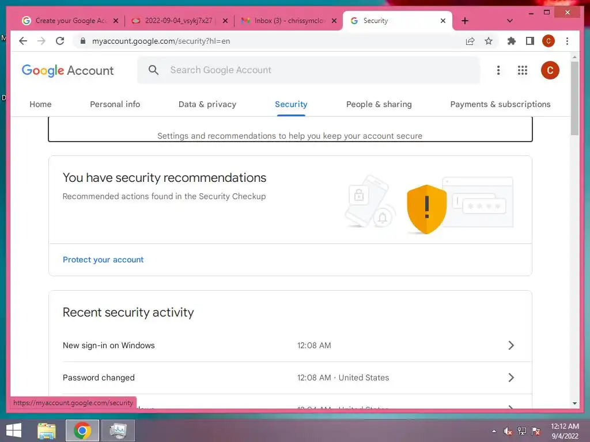Open Google Account more options menu
The image size is (590, 442).
coord(498,70)
